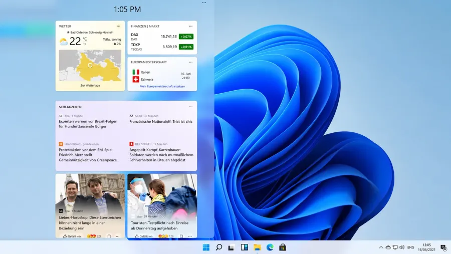The image size is (451, 254).
Task: Open Europameisterschaft widget options menu
Action: 191,62
